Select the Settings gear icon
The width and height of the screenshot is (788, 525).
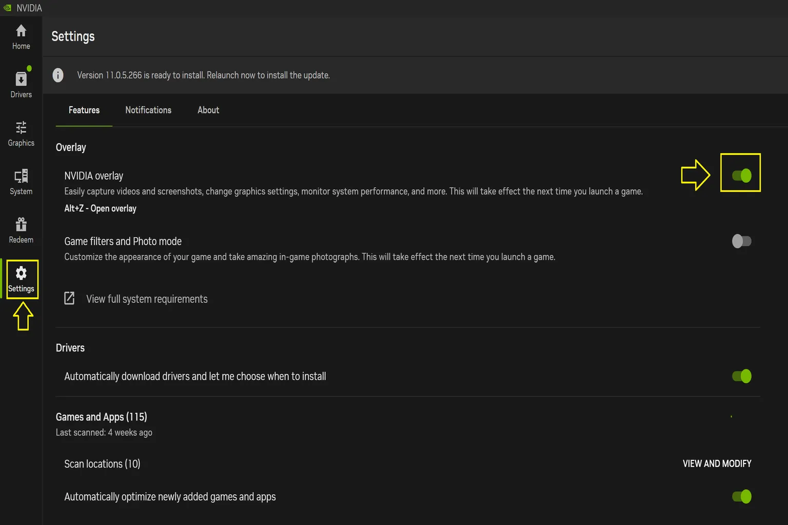click(x=21, y=273)
